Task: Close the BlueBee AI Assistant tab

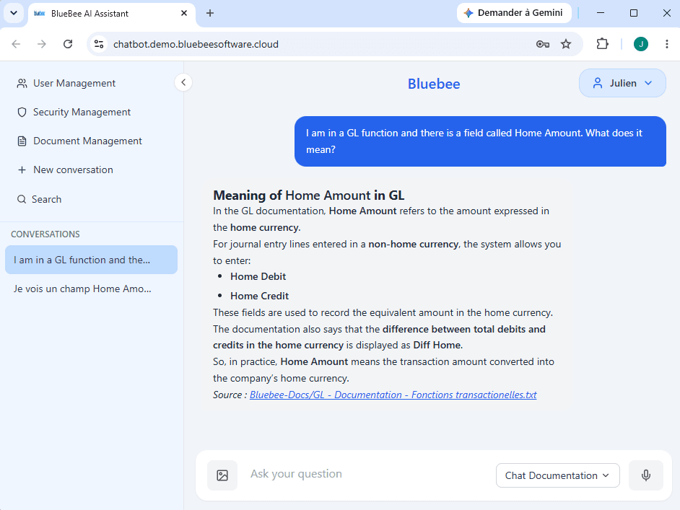Action: pos(184,13)
